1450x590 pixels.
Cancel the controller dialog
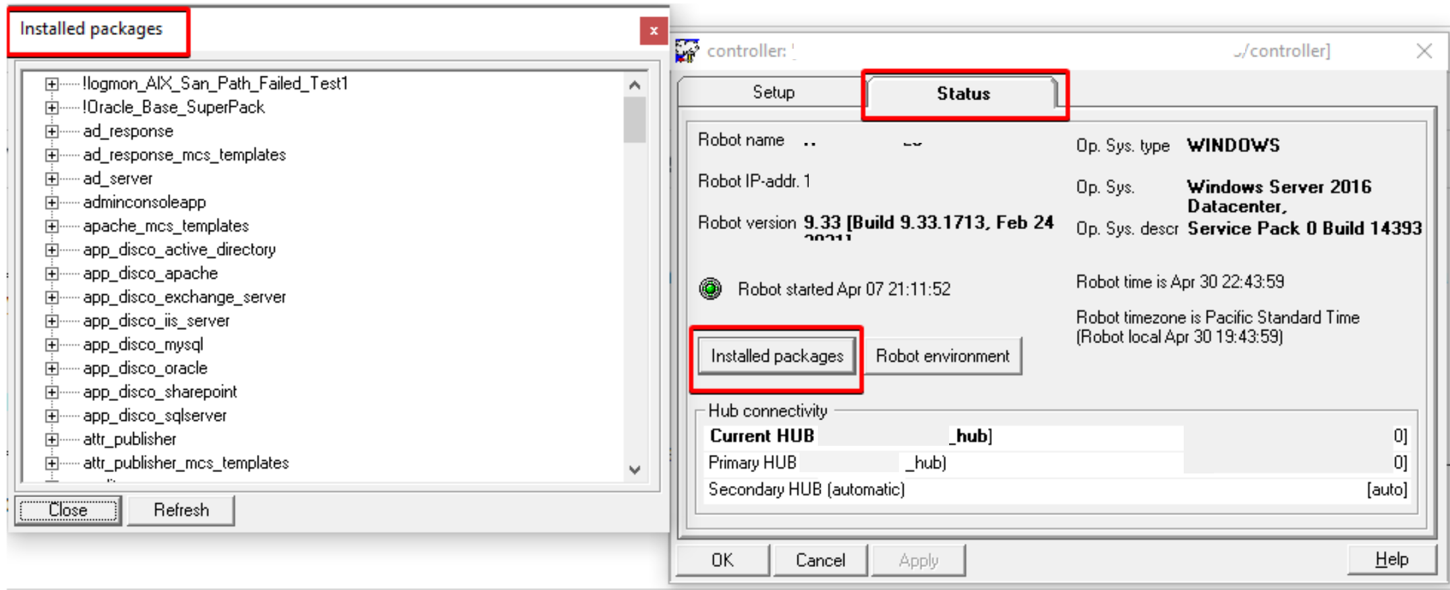(x=821, y=560)
